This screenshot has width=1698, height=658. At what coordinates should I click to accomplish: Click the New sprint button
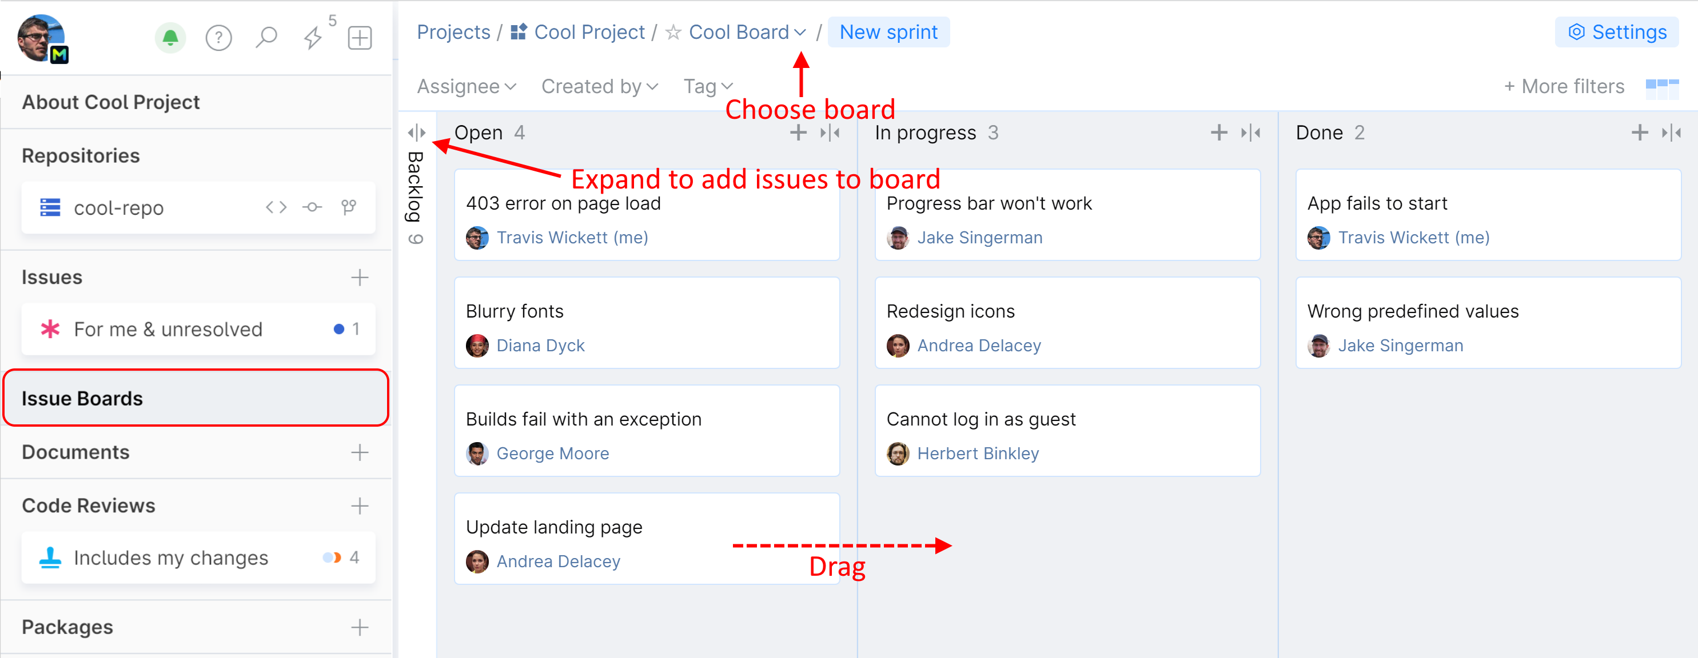tap(888, 33)
